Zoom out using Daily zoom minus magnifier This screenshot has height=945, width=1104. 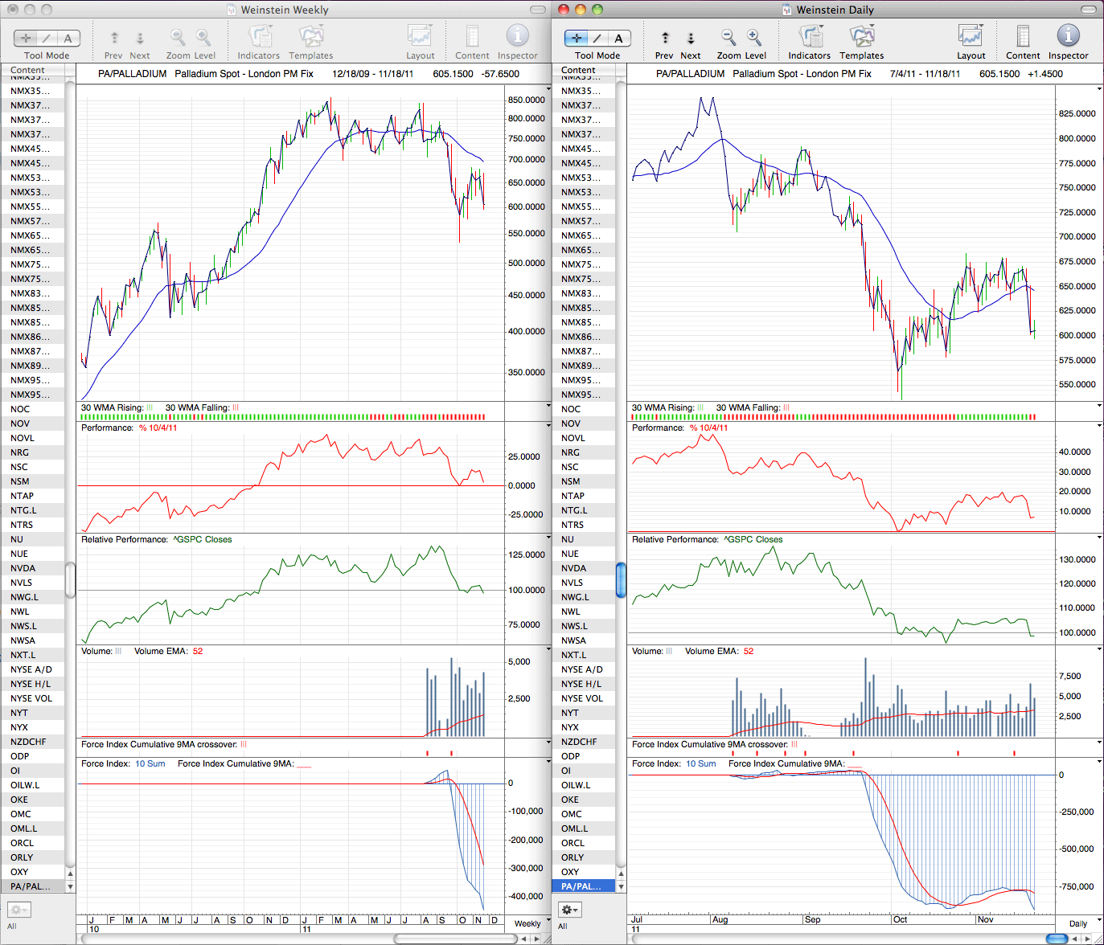(728, 37)
